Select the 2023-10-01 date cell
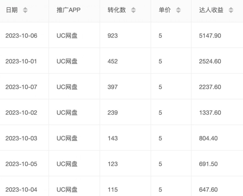Screen dimensions: 243x196 point(21,61)
